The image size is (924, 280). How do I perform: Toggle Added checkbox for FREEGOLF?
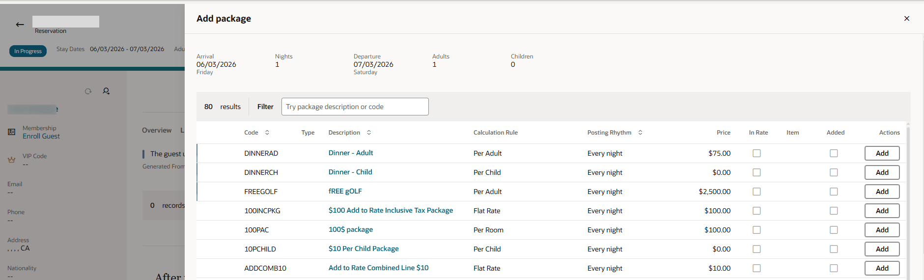834,192
